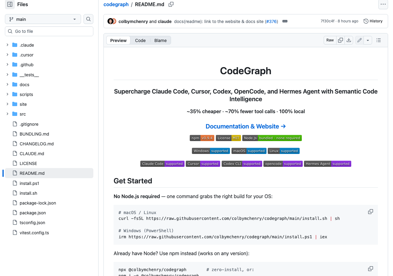Expand the .claude folder chevron
Viewport: 393px width, 276px height.
point(7,45)
